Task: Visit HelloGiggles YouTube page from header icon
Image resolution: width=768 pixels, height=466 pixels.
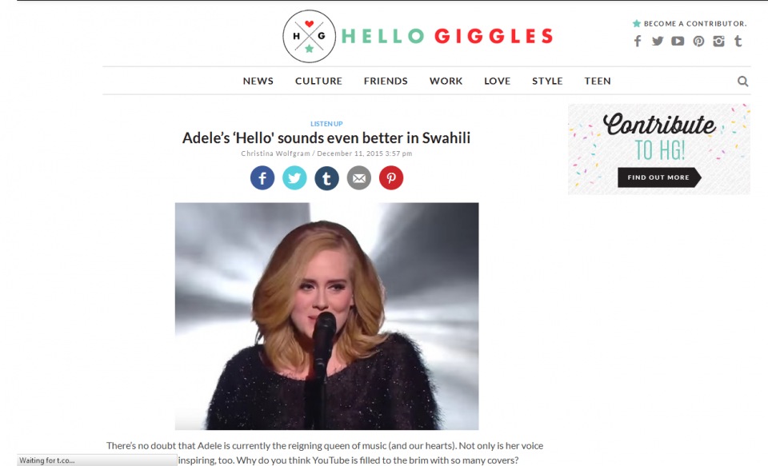Action: click(678, 41)
